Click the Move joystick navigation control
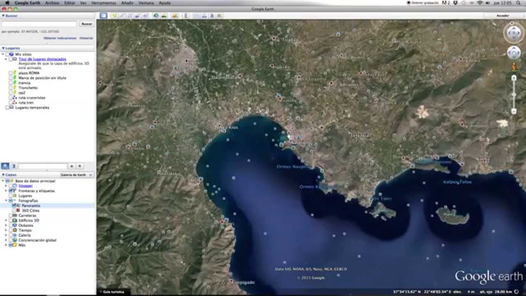 [x=514, y=53]
